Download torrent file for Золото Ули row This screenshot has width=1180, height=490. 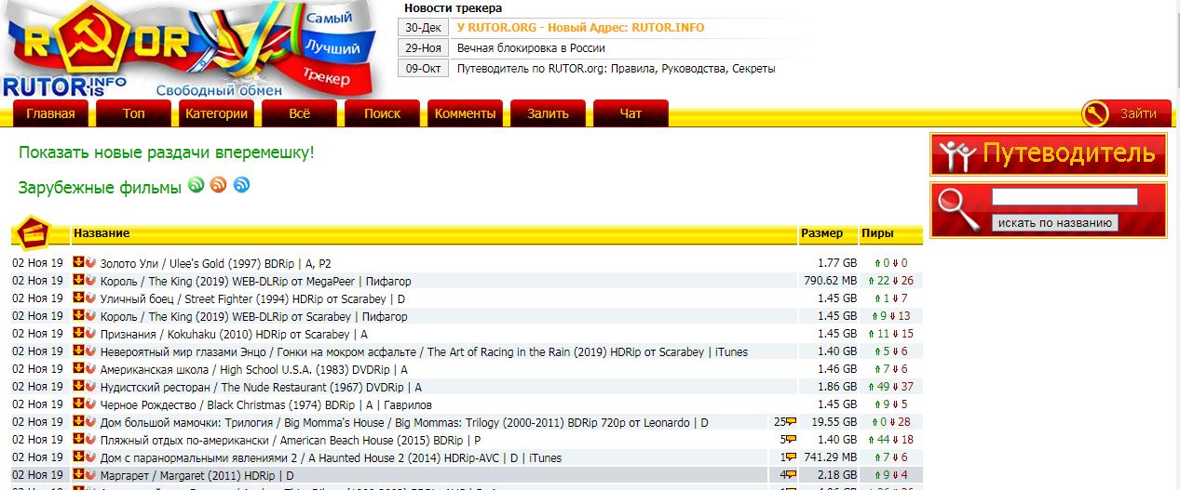pos(79,263)
